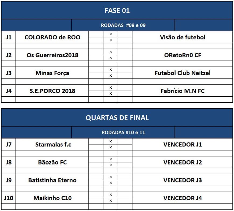Viewport: 234px width, 211px height.
Task: Select the Bãozão FC team name
Action: click(52, 162)
